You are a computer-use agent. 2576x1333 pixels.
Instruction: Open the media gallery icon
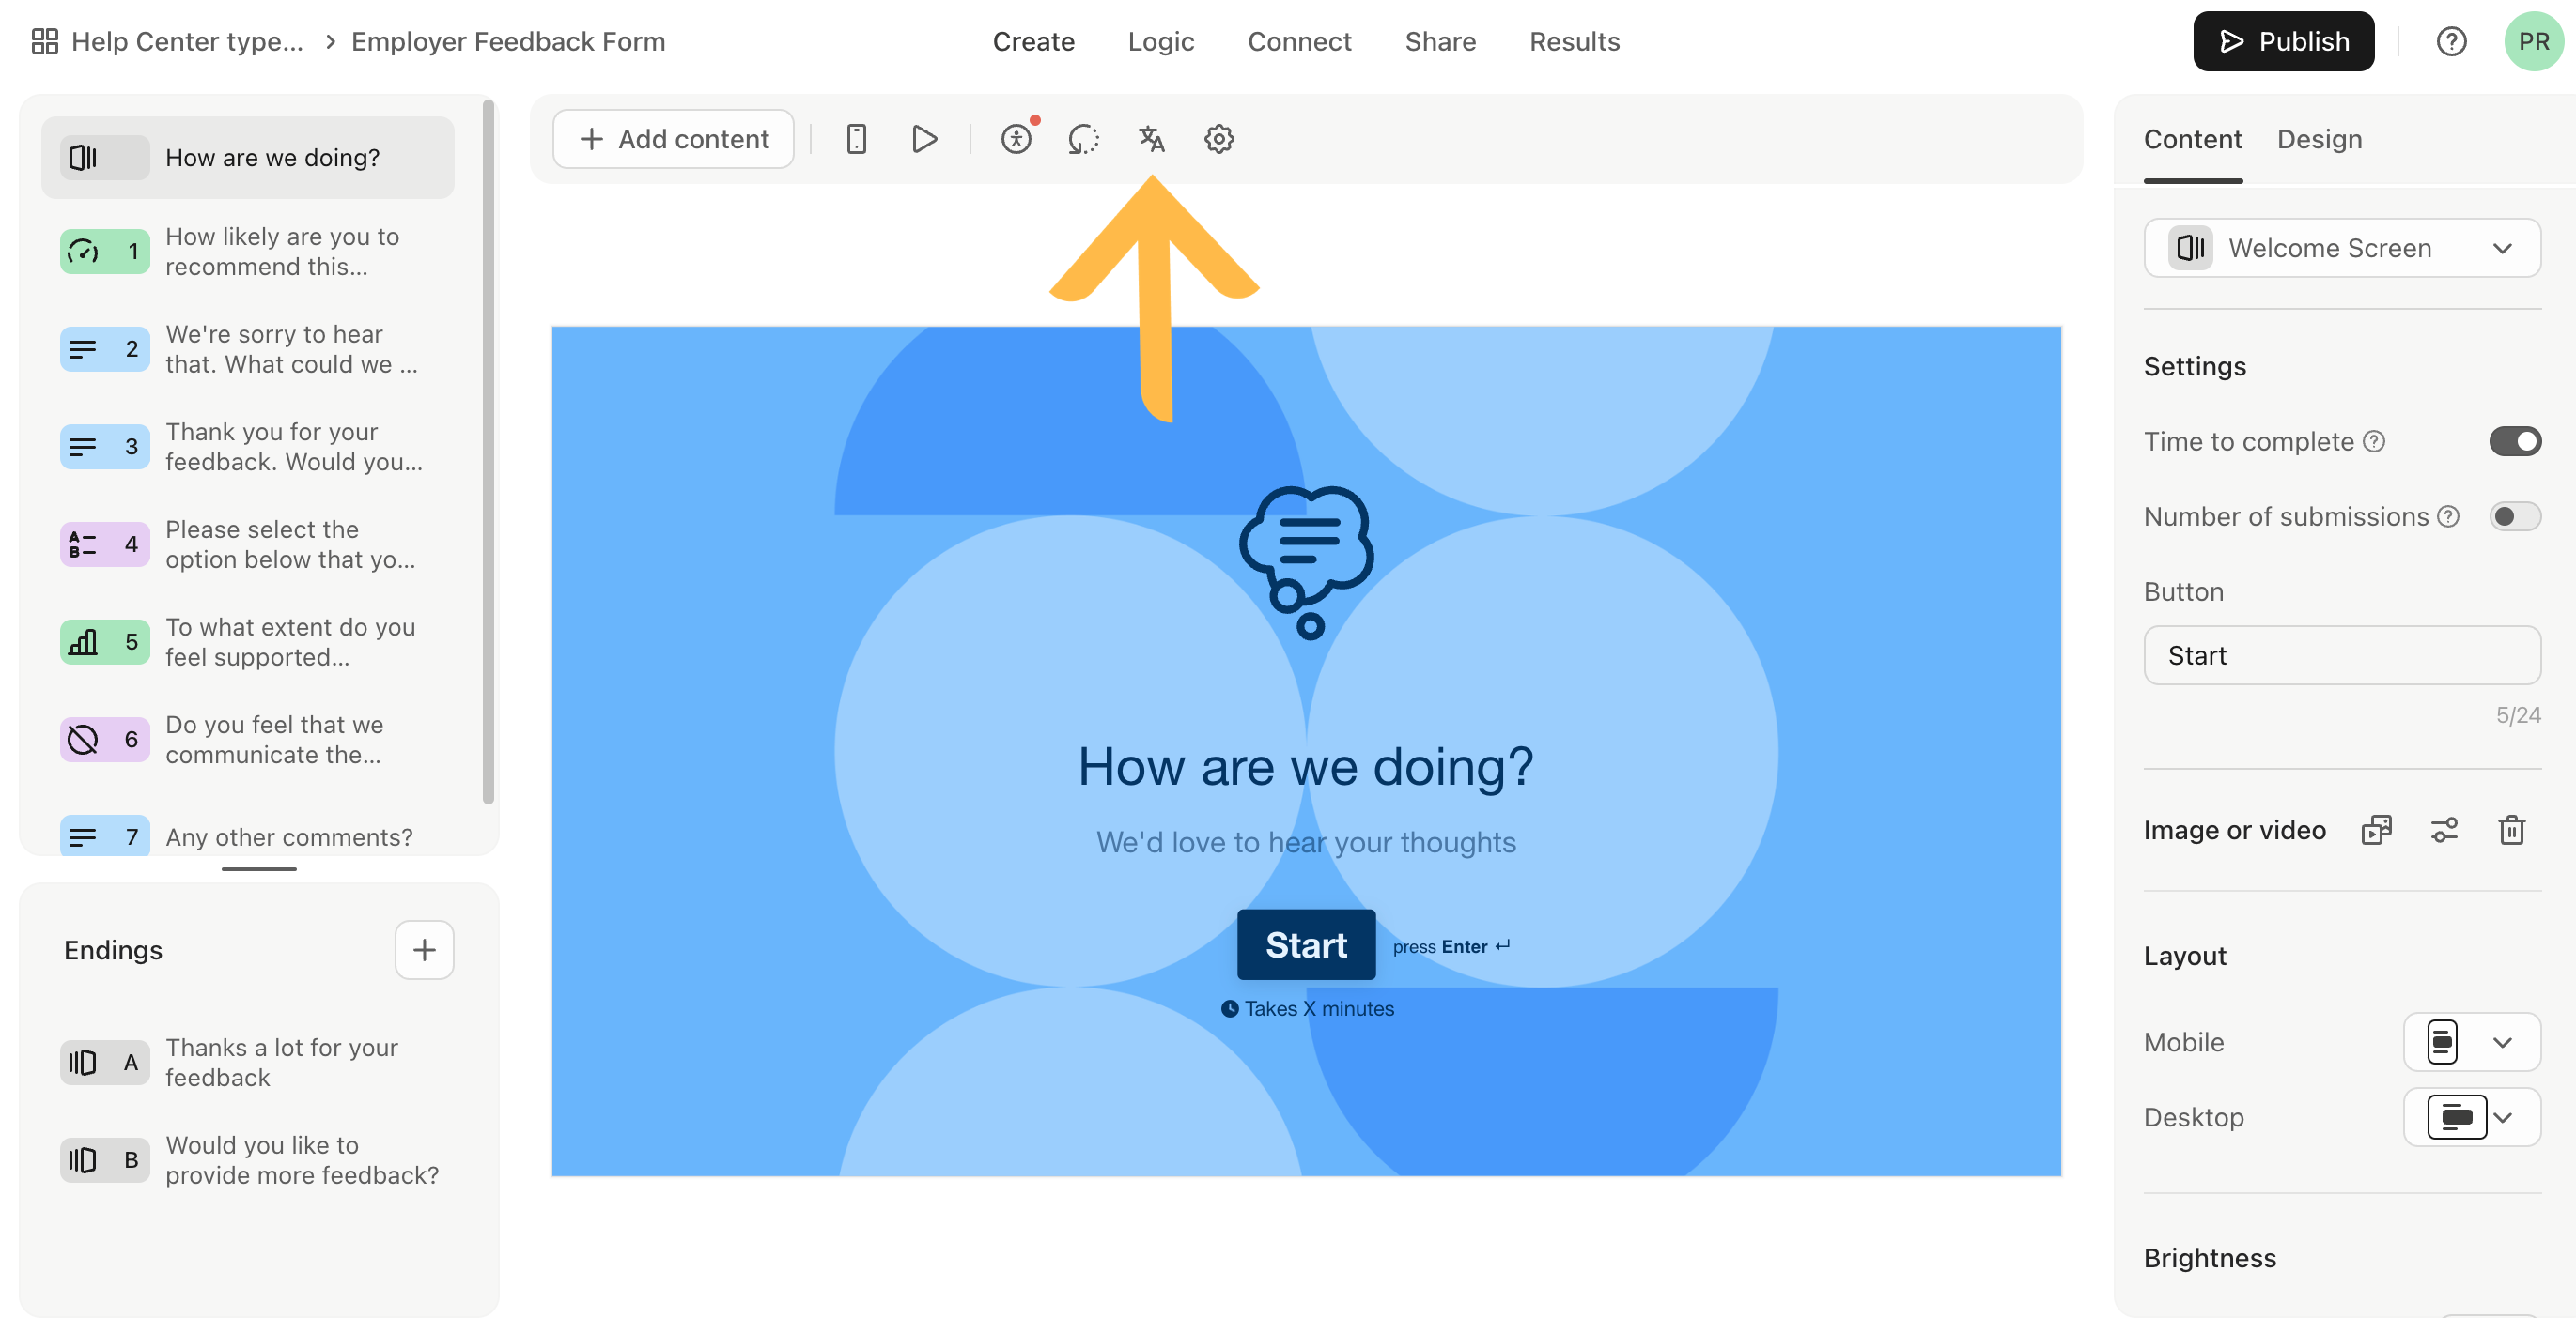click(2376, 831)
